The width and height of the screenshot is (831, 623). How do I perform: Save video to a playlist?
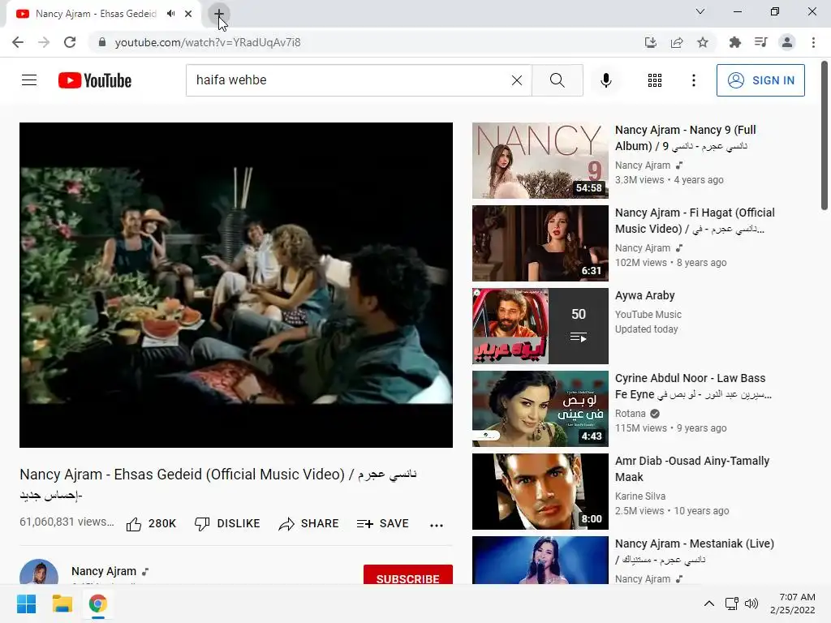coord(383,524)
